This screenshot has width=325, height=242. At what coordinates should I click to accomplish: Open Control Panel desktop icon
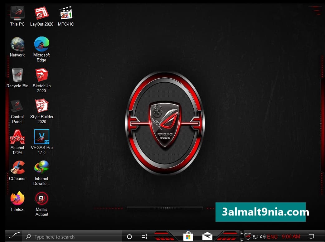[17, 111]
